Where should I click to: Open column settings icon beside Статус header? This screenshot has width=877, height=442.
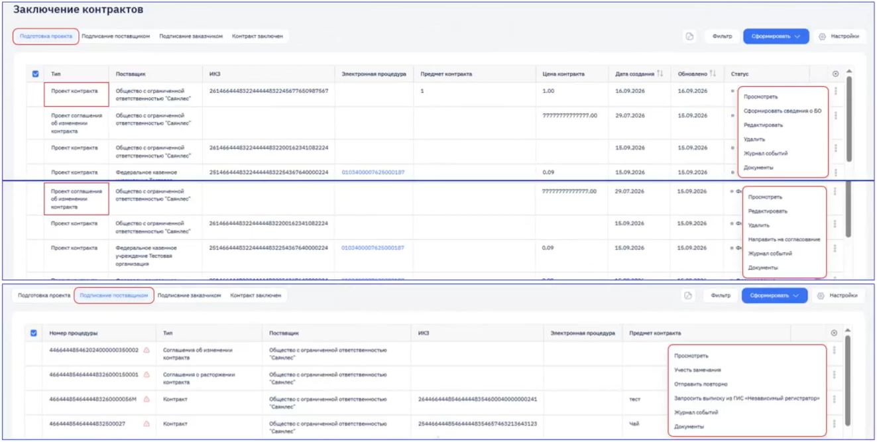pyautogui.click(x=835, y=74)
